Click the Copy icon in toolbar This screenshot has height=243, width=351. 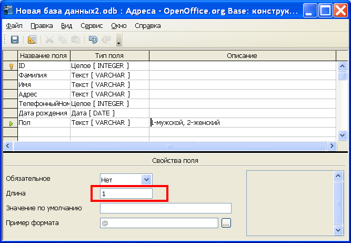coord(62,40)
